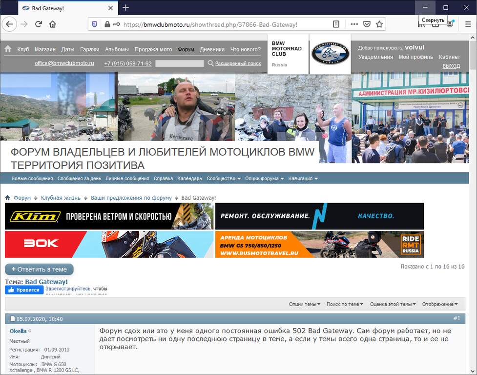This screenshot has height=375, width=477.
Task: Reload the page with the refresh icon
Action: coord(38,24)
